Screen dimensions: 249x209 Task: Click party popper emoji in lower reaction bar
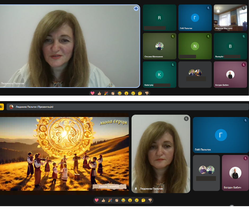[x=110, y=200]
